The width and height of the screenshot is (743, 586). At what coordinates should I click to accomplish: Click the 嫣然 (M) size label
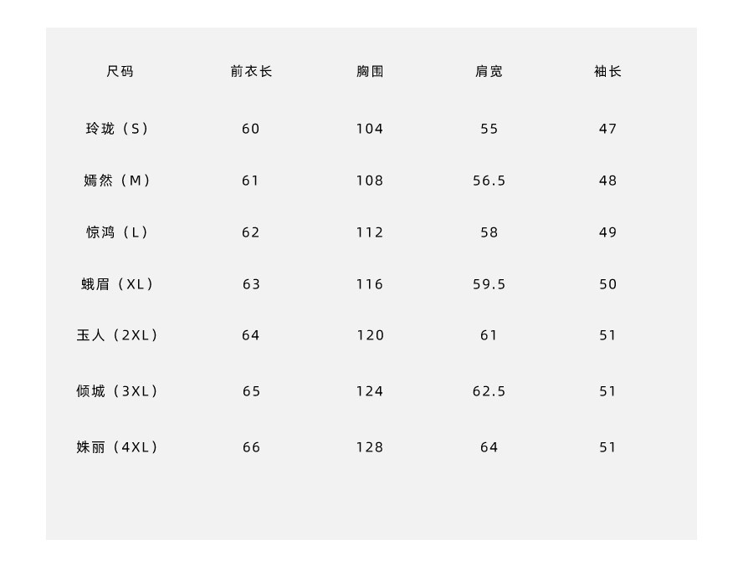point(117,181)
